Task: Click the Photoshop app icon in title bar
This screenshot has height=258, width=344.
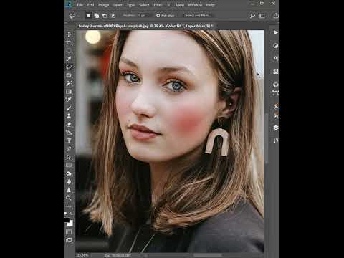Action: (69, 4)
